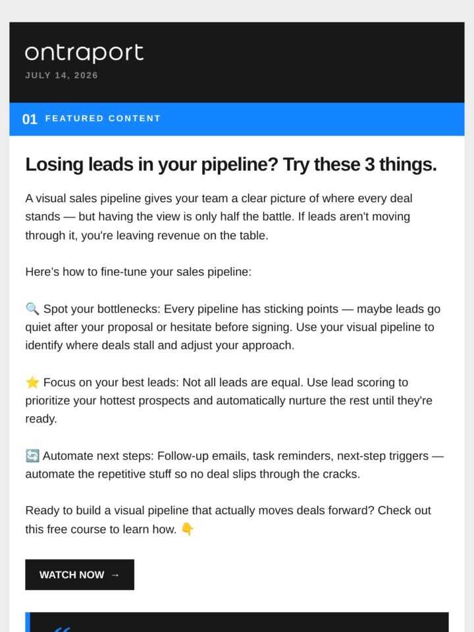
Task: Click the Spot your bottlenecks paragraph
Action: click(233, 327)
